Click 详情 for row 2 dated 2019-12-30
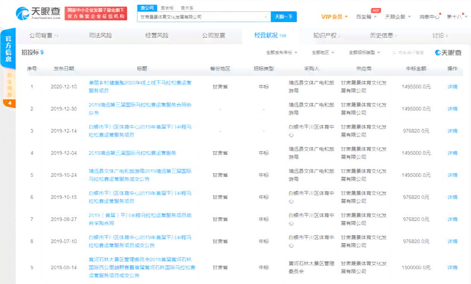Screen dimensions: 471x284 point(452,109)
